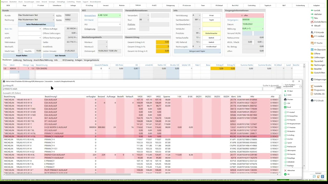
Task: Open Autoteile parts catalog icon
Action: [x=312, y=86]
